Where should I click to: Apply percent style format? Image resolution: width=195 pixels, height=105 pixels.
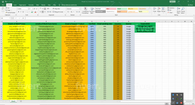pos(71,12)
